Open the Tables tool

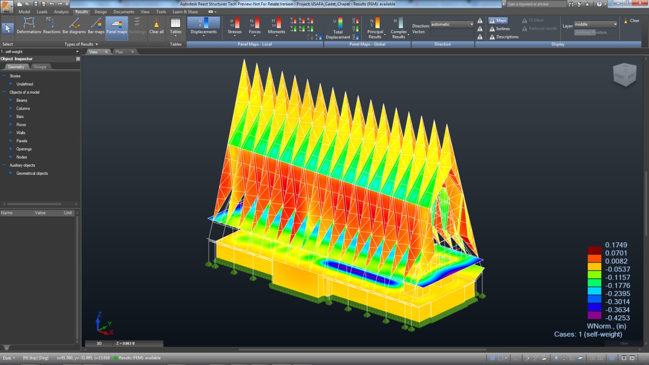pyautogui.click(x=176, y=25)
